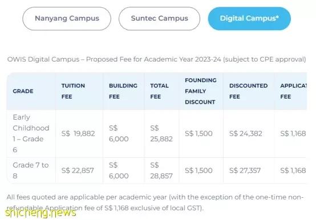Switch to the Nanyang Campus tab
This screenshot has width=316, height=220.
(67, 18)
